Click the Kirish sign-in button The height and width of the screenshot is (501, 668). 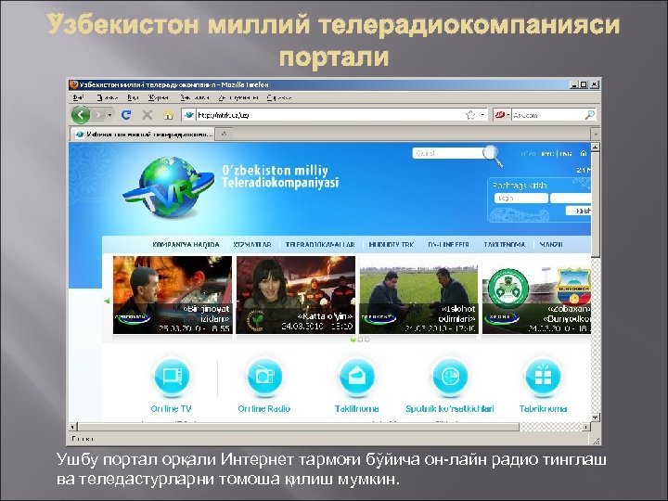click(578, 211)
